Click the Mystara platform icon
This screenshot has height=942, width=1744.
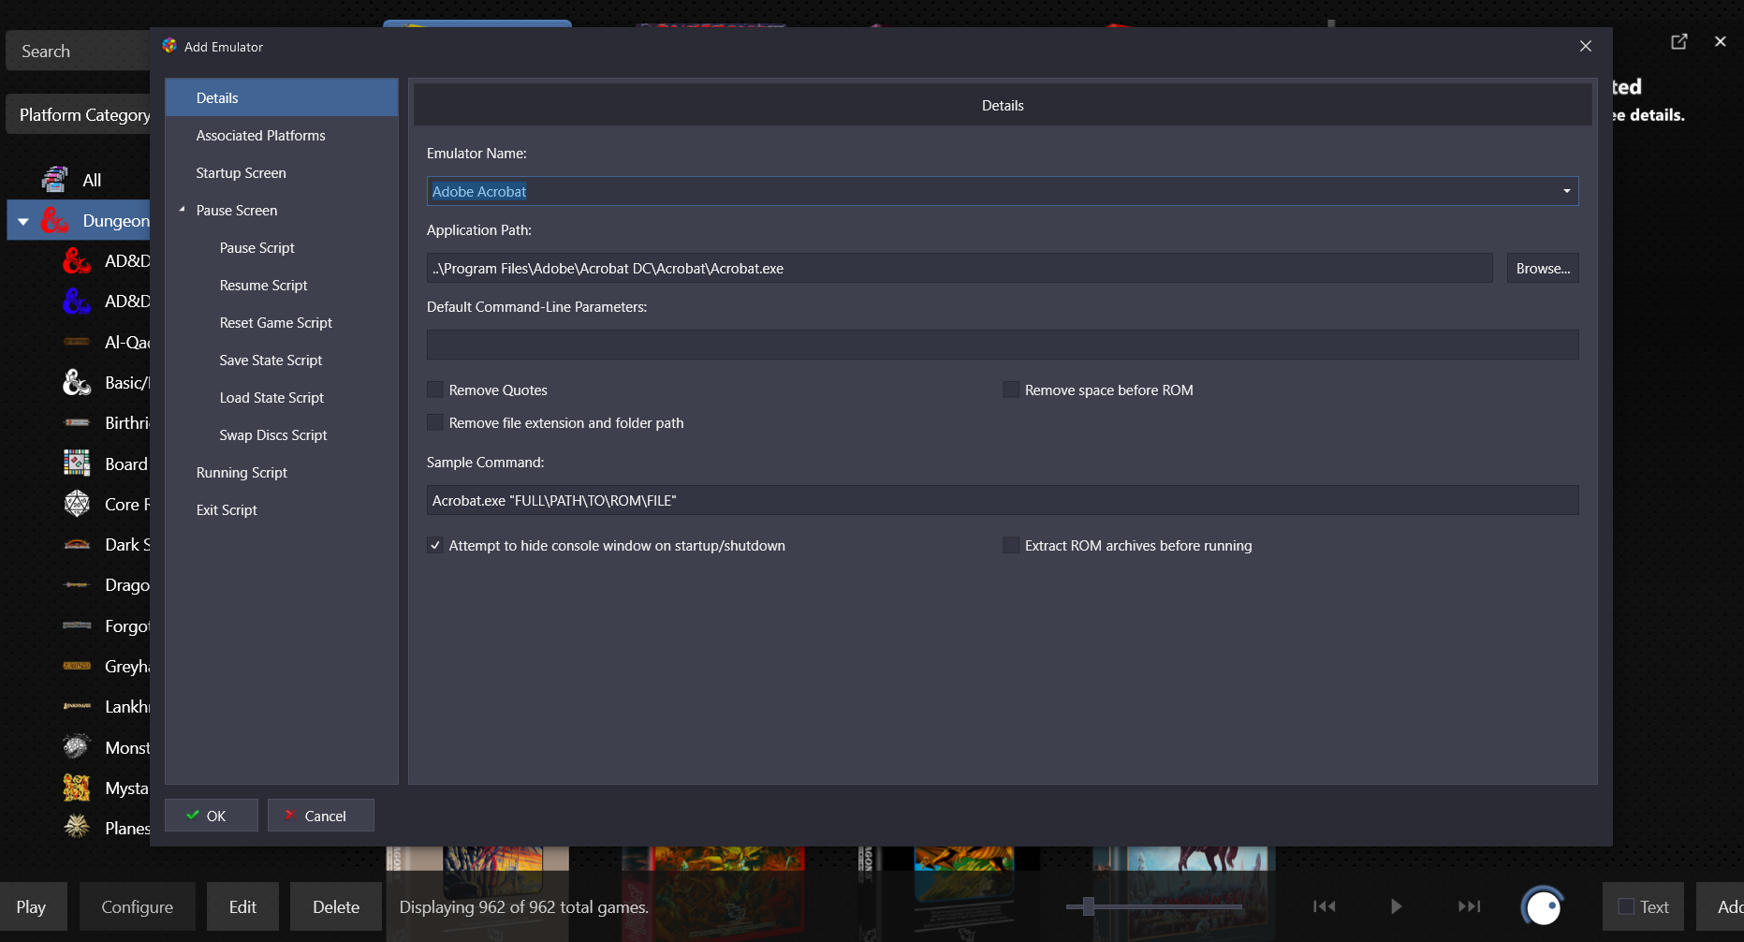[77, 787]
